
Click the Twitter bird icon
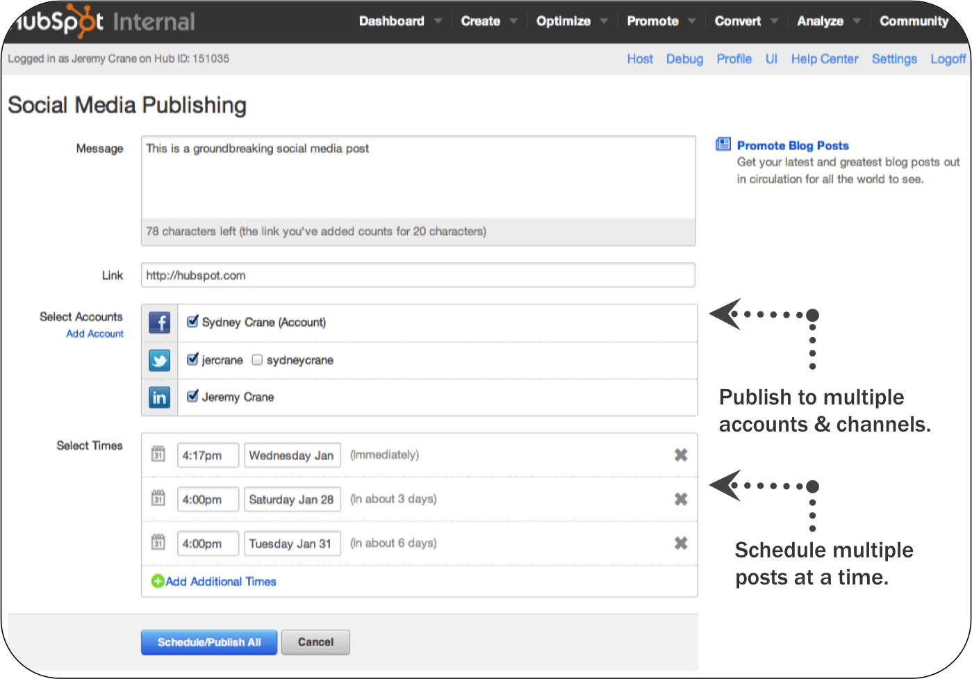[x=159, y=360]
